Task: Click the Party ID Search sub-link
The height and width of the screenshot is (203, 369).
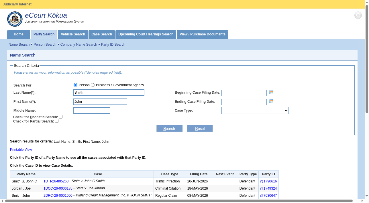Action: (113, 45)
